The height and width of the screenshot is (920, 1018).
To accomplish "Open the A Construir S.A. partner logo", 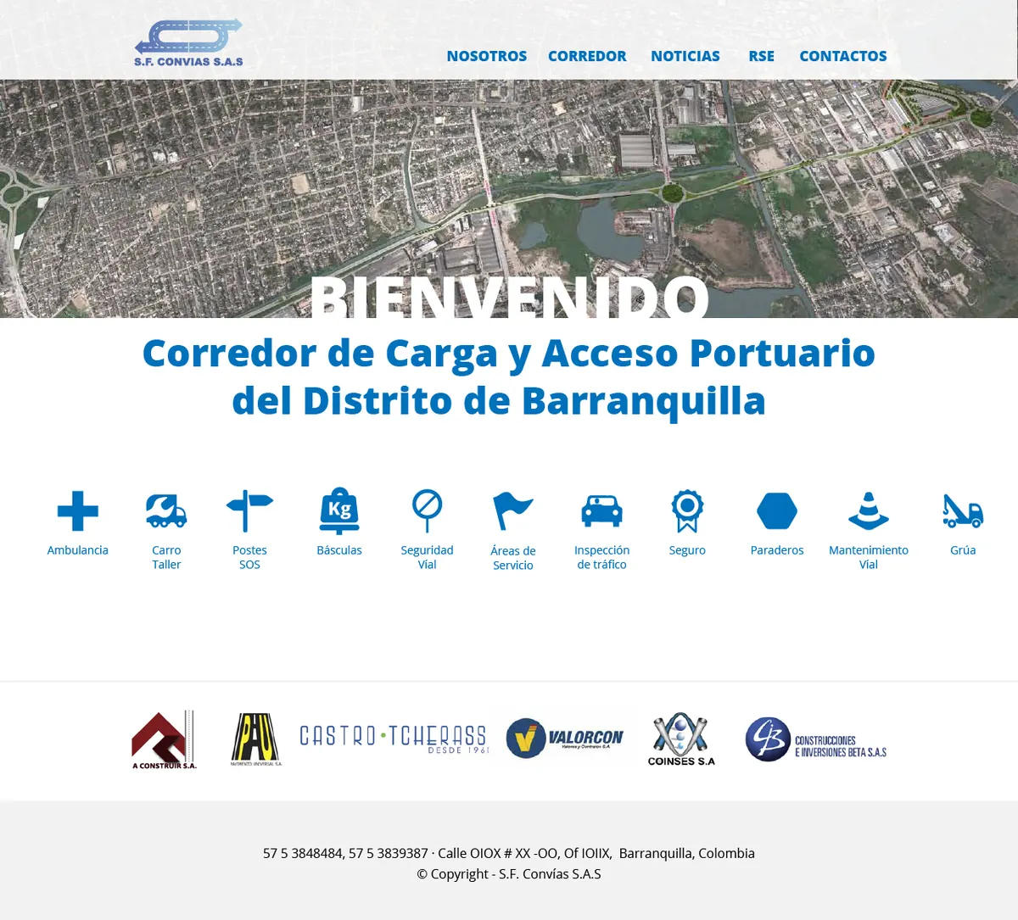I will (164, 739).
